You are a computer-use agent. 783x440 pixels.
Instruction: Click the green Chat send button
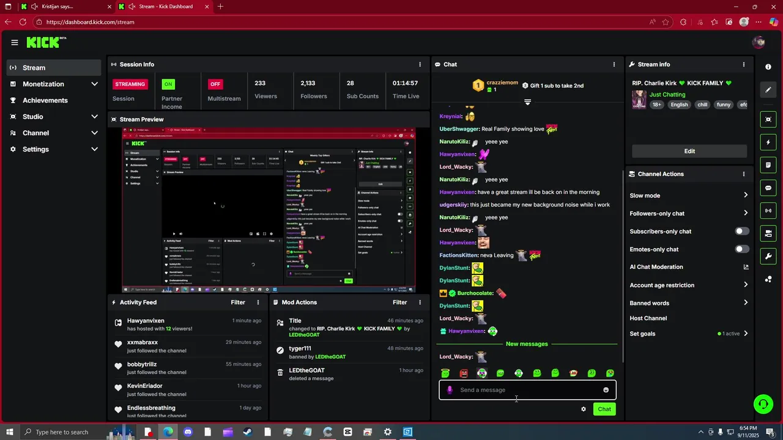pos(604,409)
